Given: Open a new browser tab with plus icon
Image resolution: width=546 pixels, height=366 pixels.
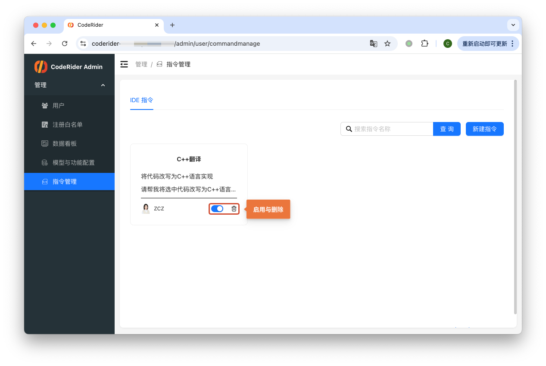Looking at the screenshot, I should pos(172,25).
